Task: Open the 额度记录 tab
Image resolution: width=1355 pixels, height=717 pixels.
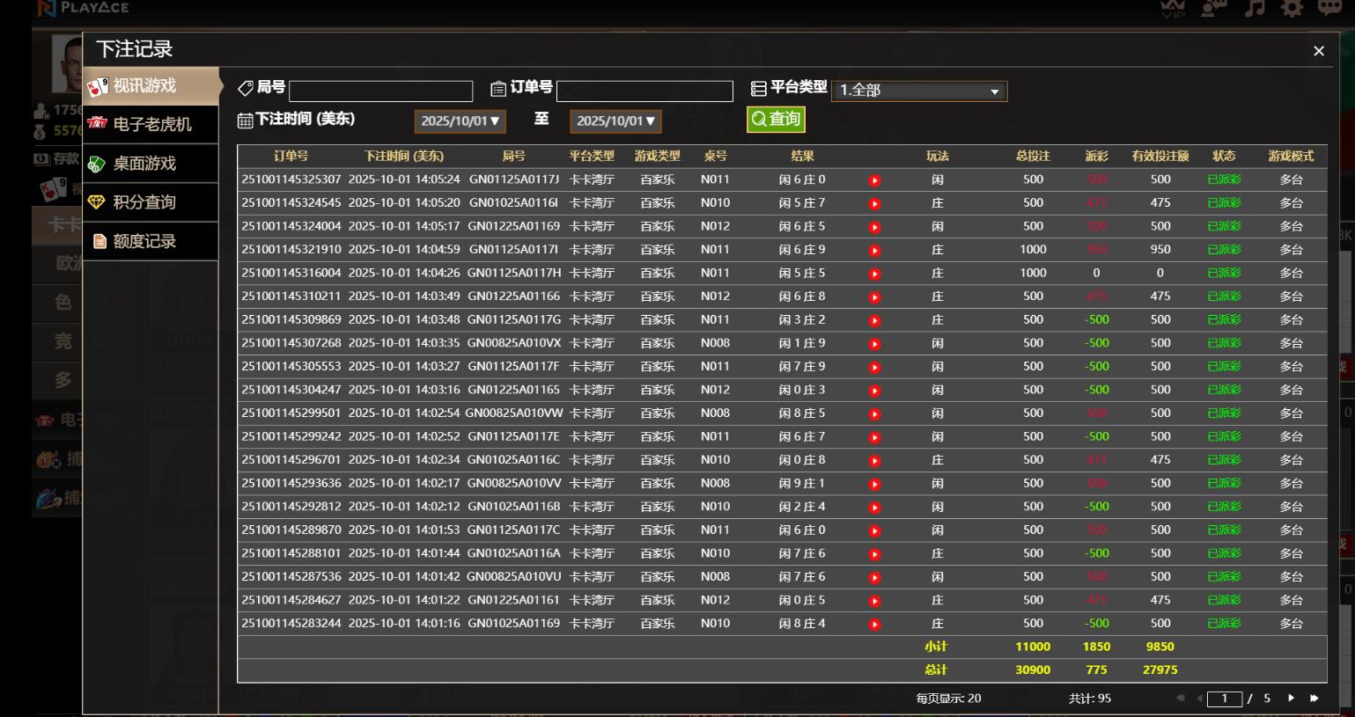Action: (151, 241)
